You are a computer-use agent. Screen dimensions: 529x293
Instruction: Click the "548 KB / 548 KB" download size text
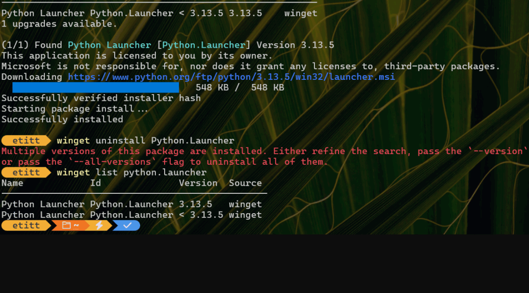[x=240, y=87]
